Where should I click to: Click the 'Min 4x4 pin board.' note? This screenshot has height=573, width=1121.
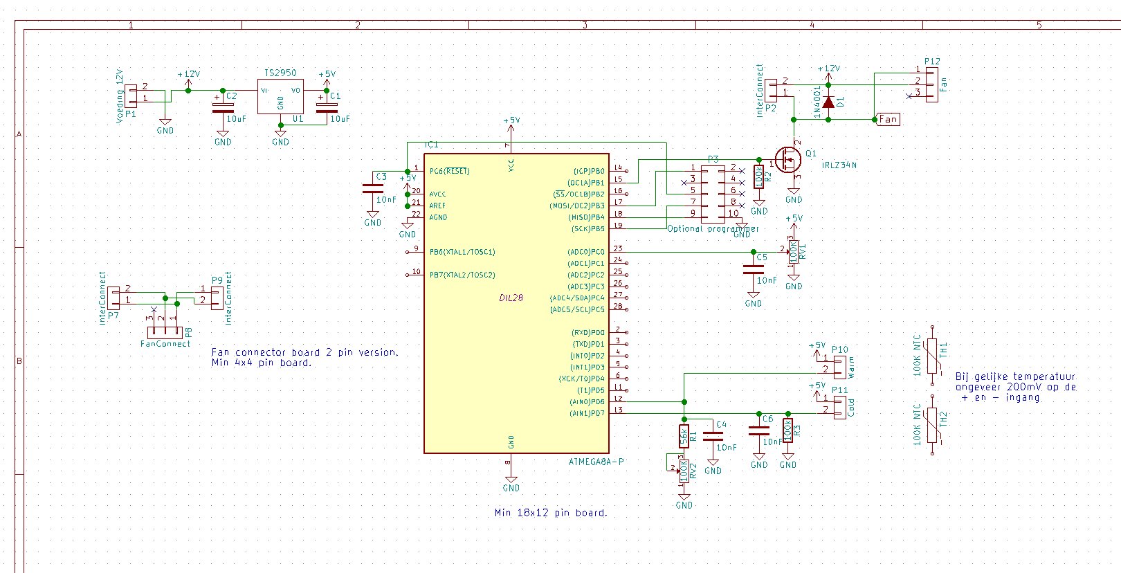coord(262,363)
